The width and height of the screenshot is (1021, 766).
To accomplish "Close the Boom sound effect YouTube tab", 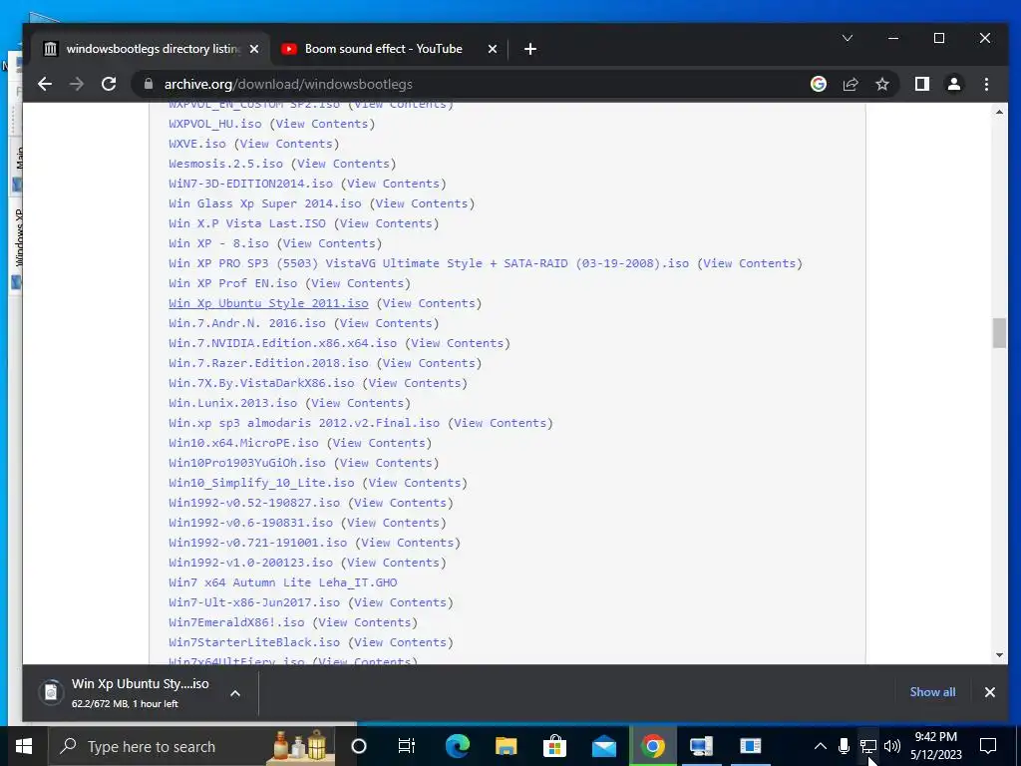I will pyautogui.click(x=493, y=49).
